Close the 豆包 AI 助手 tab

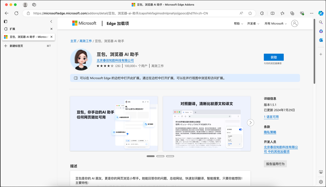(x=51, y=37)
